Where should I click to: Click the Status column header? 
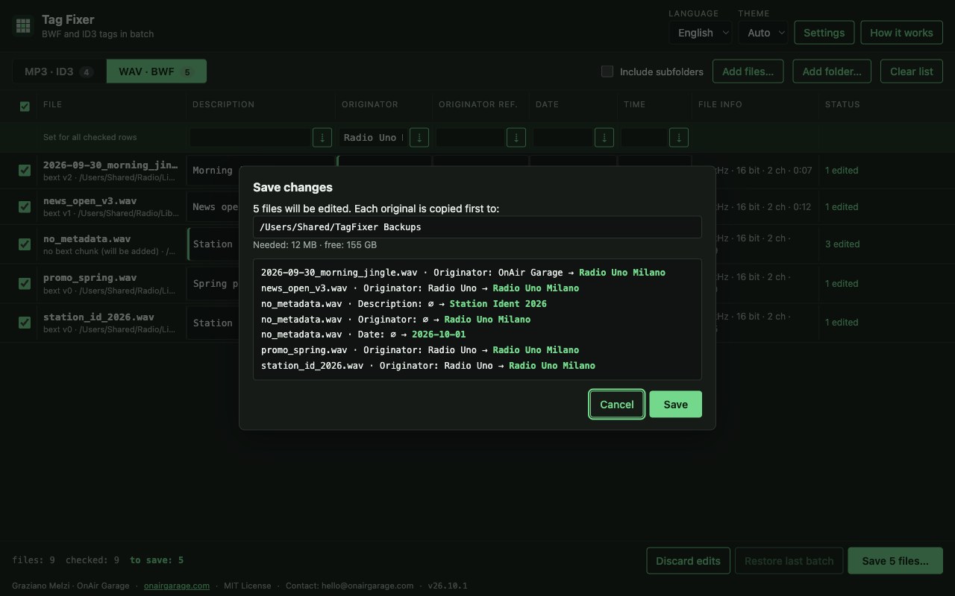tap(842, 104)
